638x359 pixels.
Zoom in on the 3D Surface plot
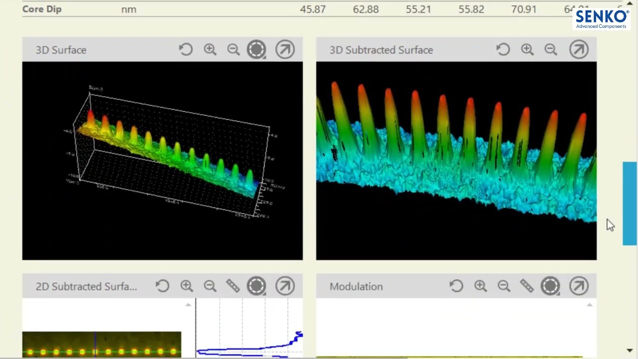click(x=210, y=49)
